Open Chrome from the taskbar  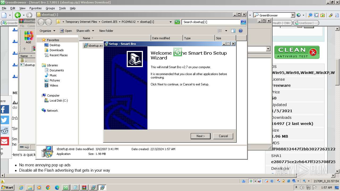point(48,188)
